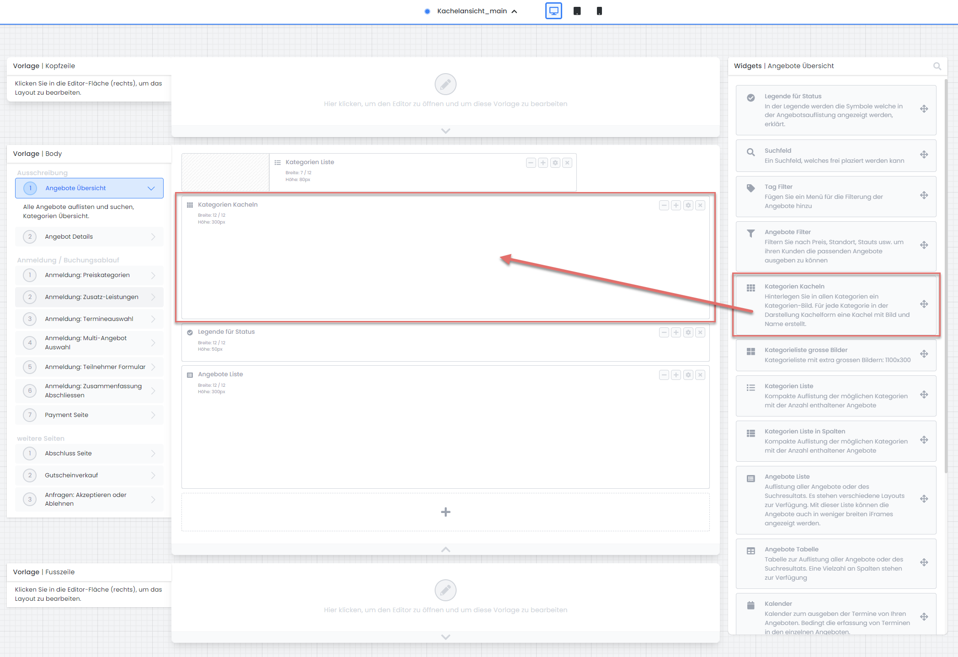Collapse the Angebote Übersicht section

pos(151,188)
